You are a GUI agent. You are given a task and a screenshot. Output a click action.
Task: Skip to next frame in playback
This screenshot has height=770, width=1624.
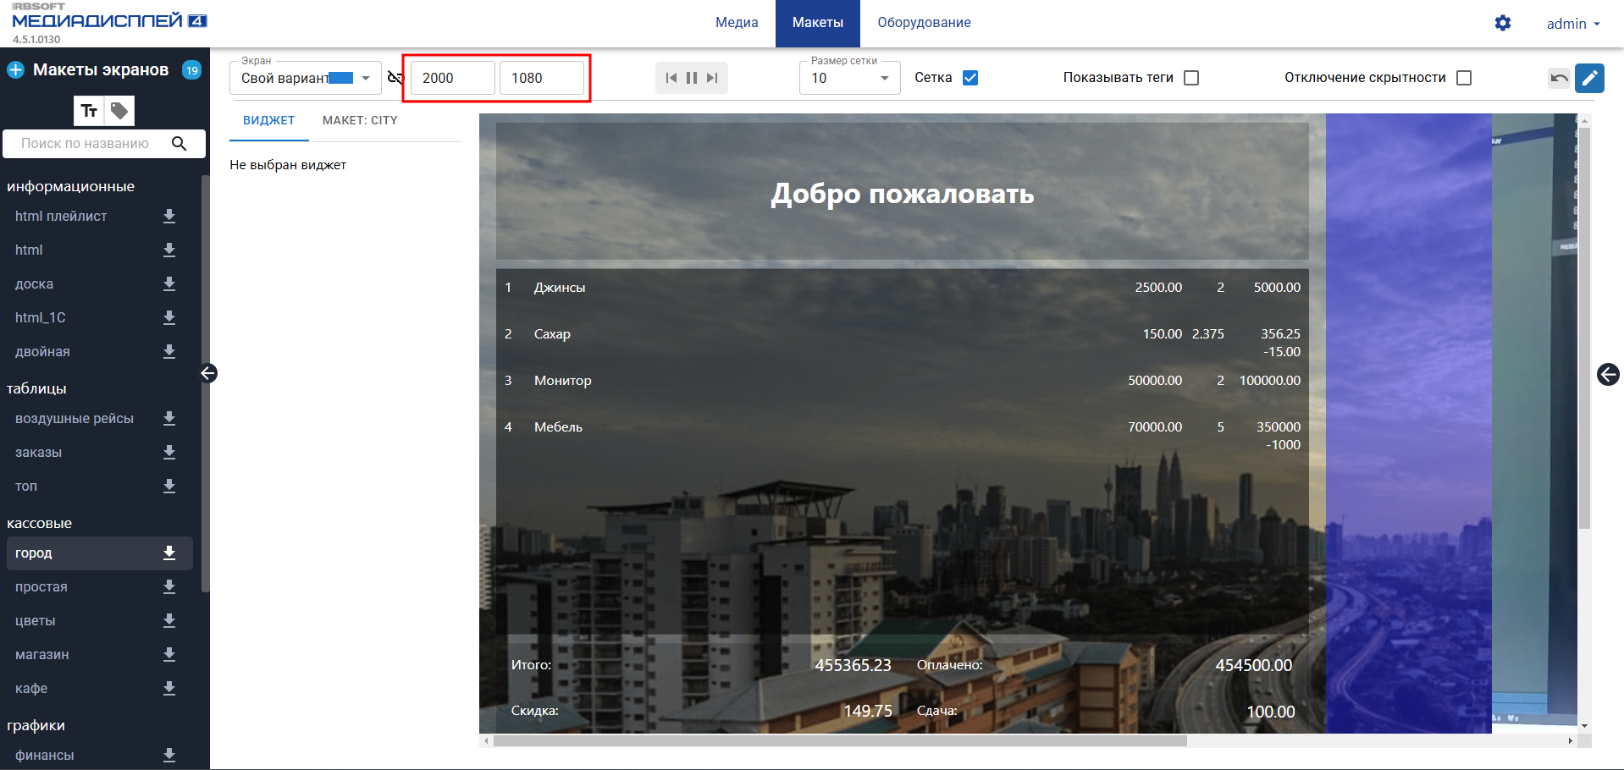pyautogui.click(x=712, y=78)
